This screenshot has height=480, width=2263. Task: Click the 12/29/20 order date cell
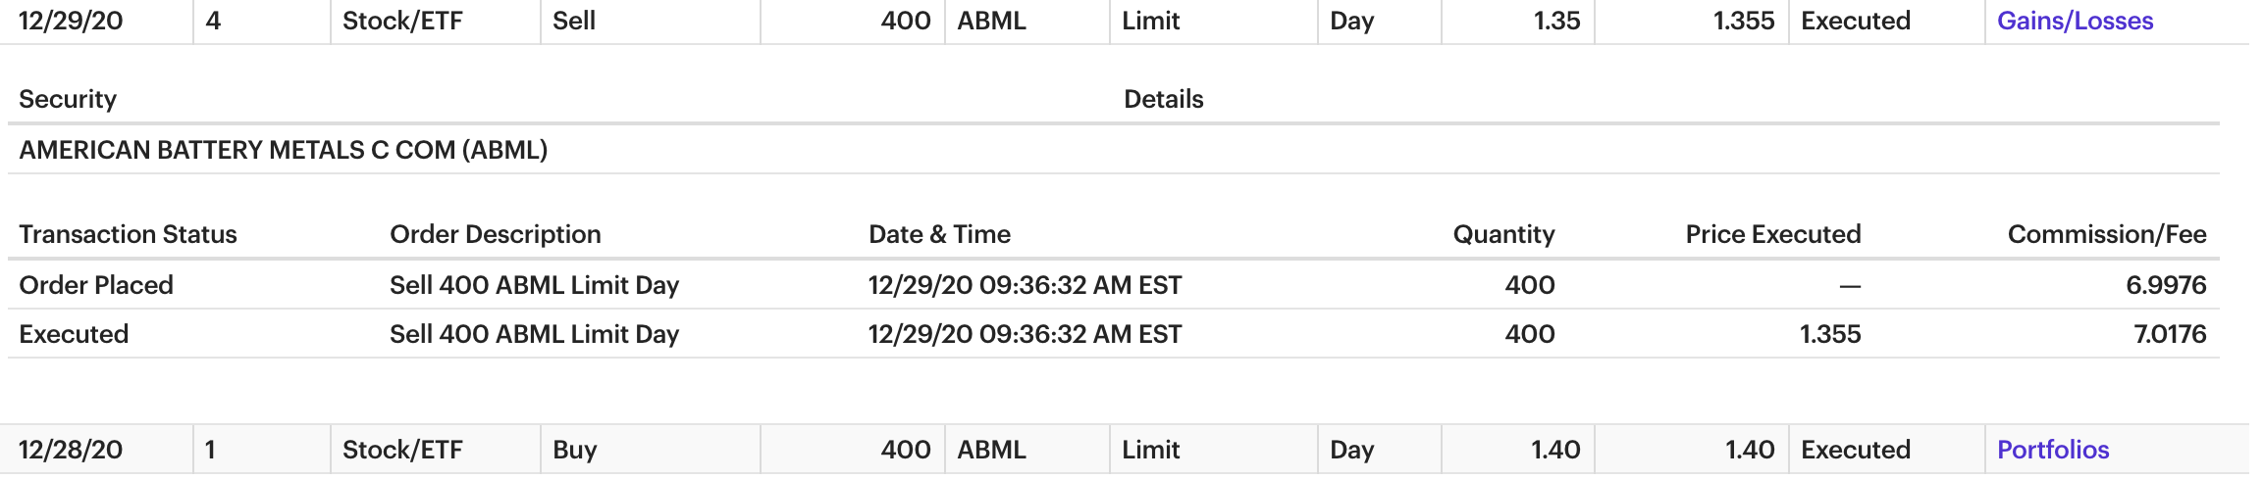click(71, 21)
